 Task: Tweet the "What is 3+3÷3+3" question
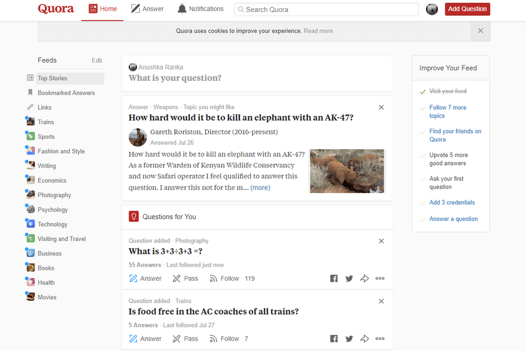[349, 278]
